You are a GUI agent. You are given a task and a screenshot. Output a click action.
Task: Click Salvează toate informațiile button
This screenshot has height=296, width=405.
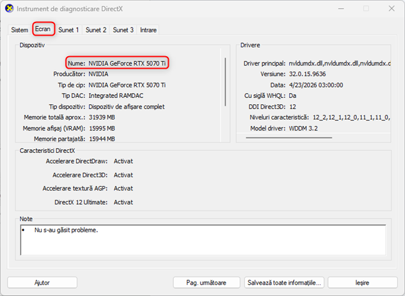pos(284,283)
